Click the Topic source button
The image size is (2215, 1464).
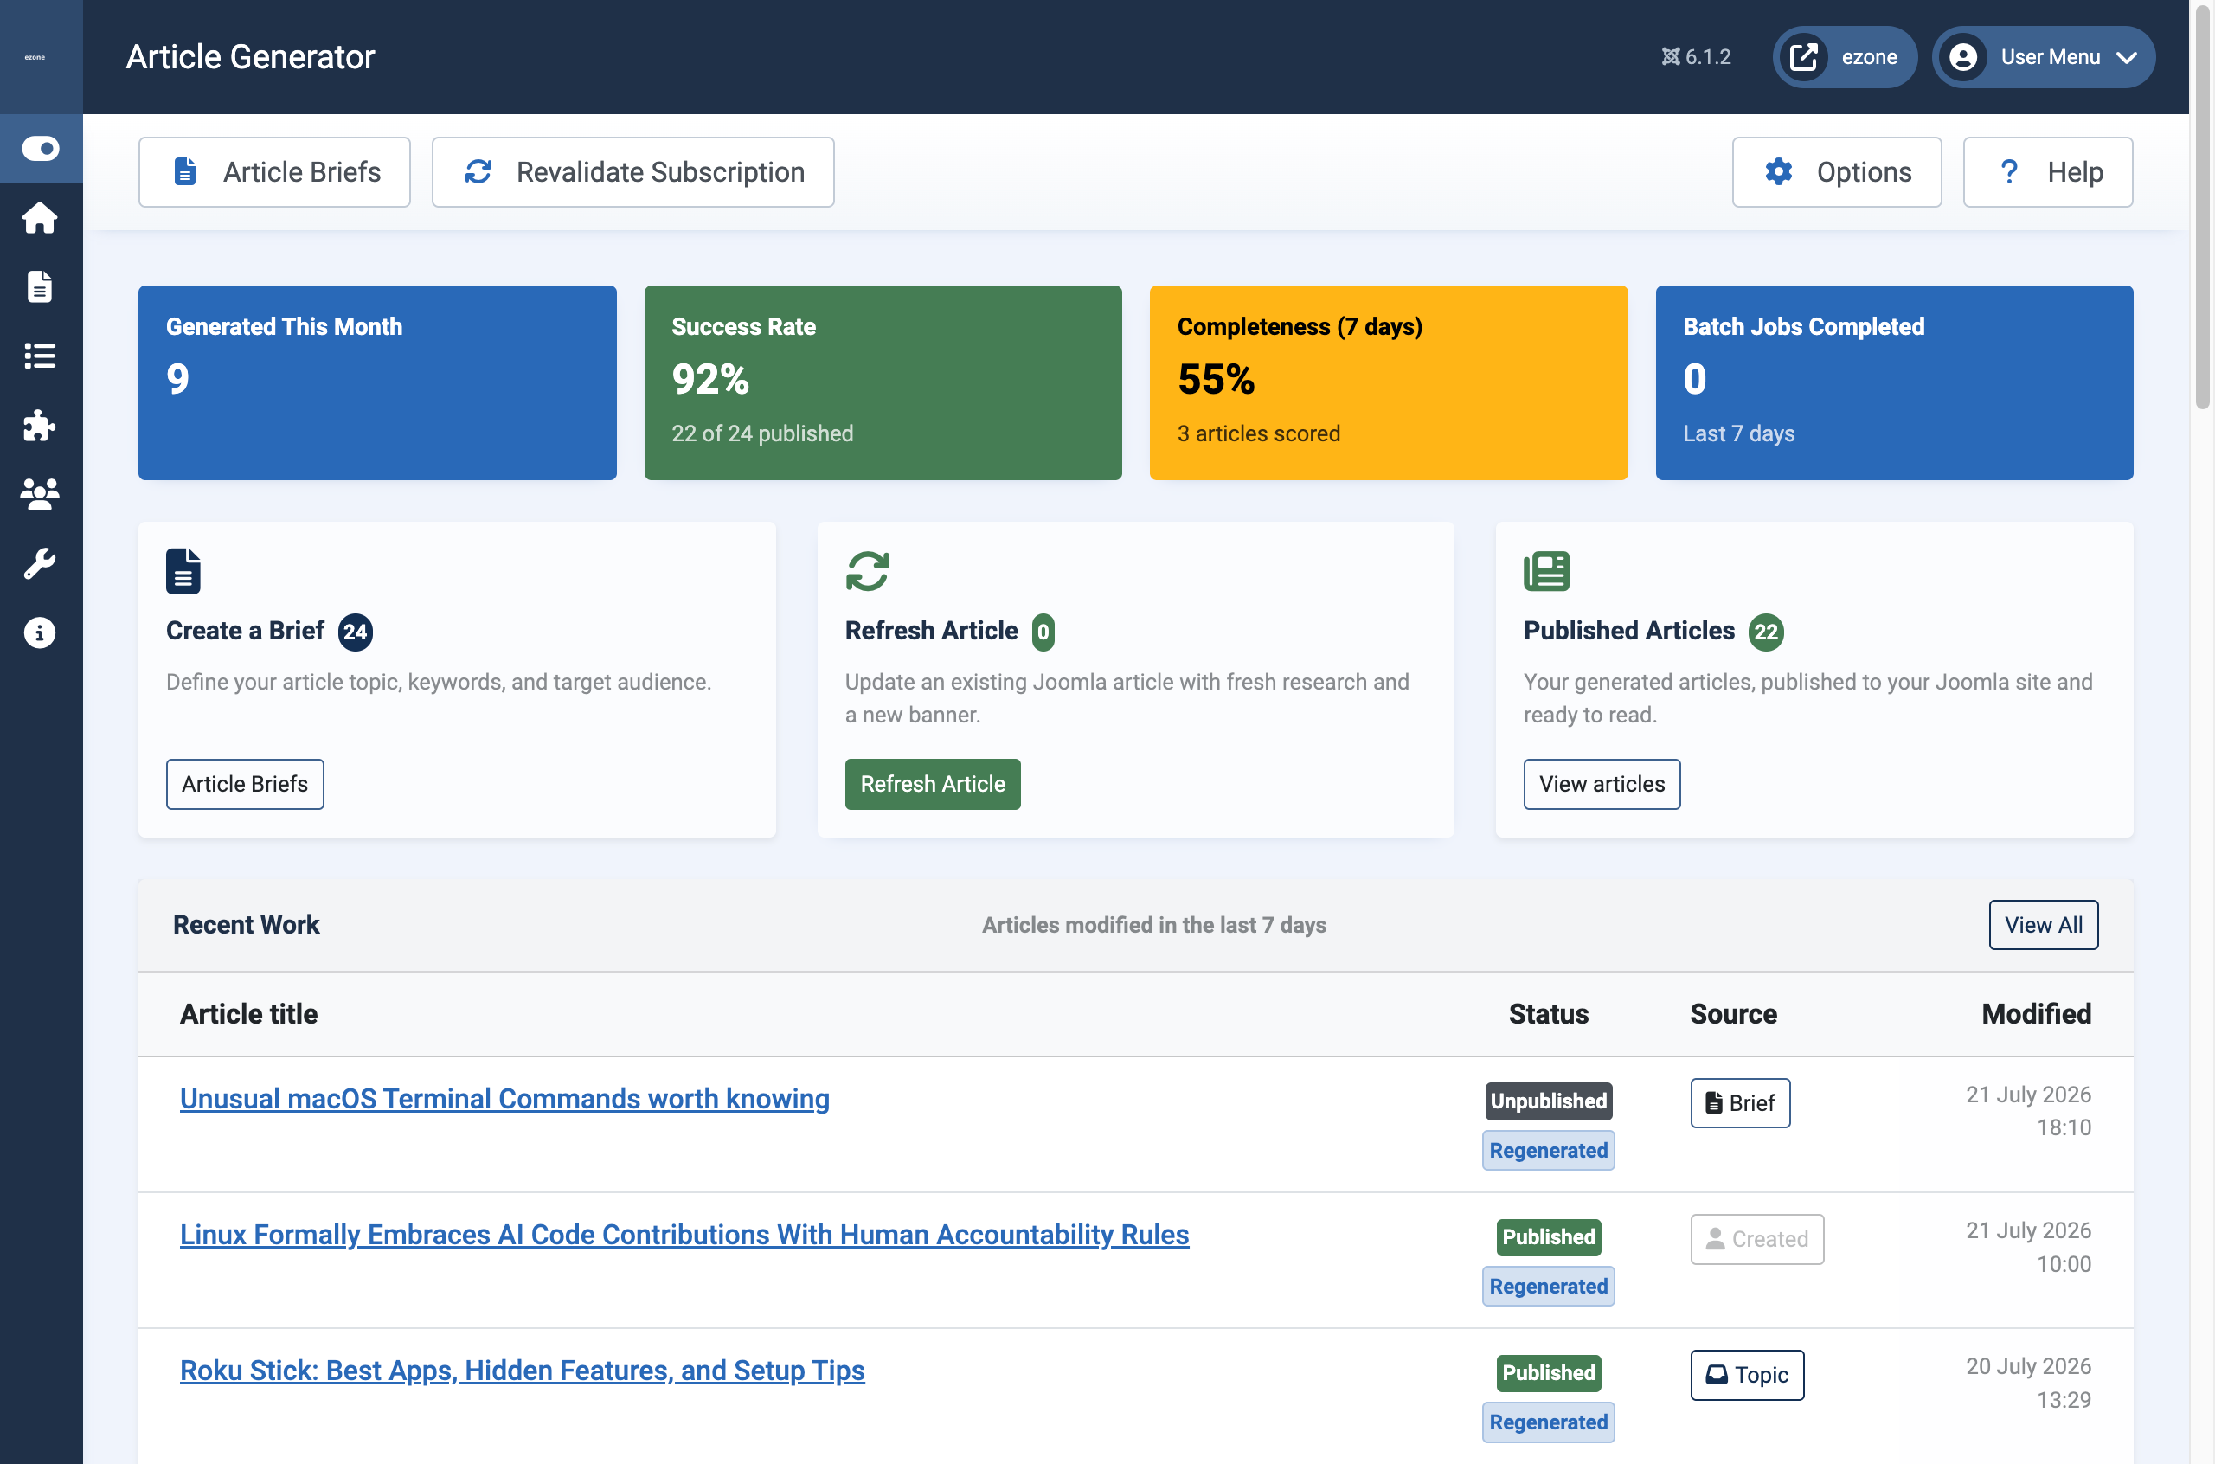coord(1746,1375)
